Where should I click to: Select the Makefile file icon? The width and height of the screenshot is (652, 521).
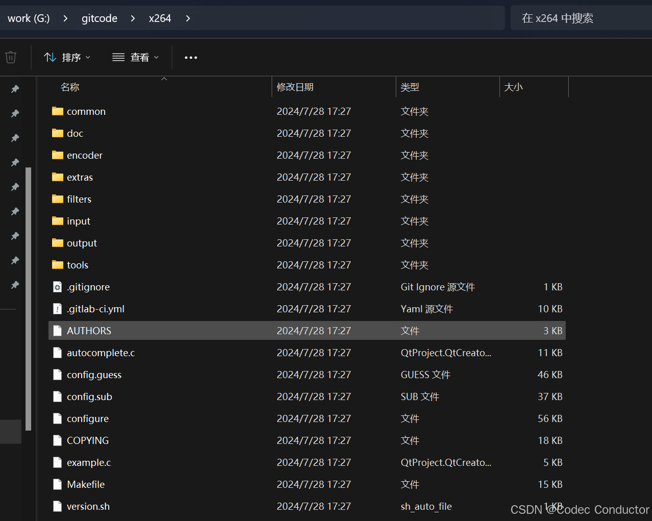58,484
